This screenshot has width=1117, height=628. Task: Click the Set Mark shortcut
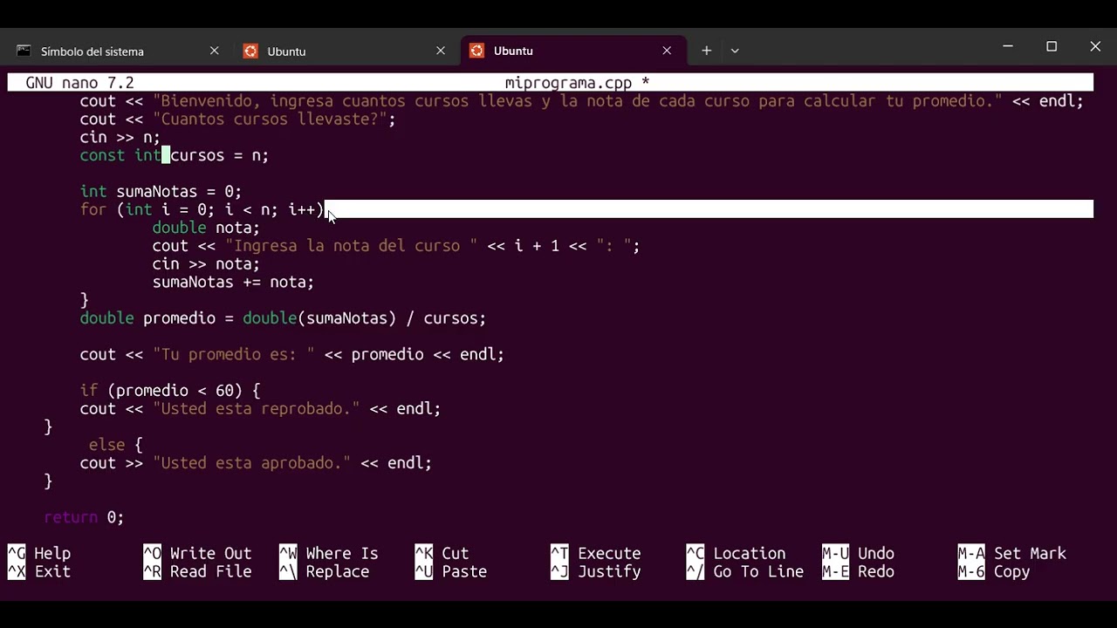tap(1011, 553)
